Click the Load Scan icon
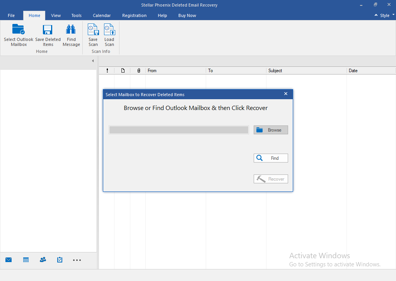Viewport: 396px width, 281px height. (x=109, y=30)
